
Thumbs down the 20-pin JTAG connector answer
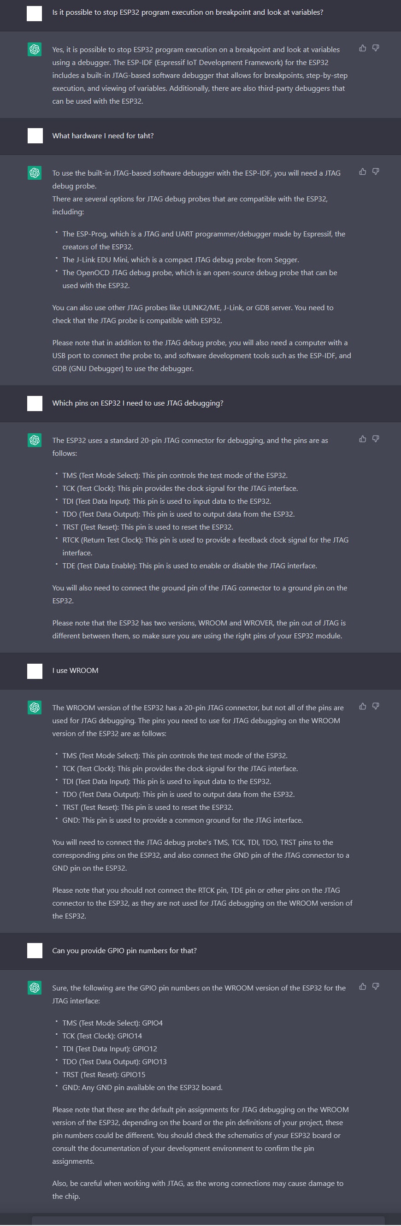[376, 439]
